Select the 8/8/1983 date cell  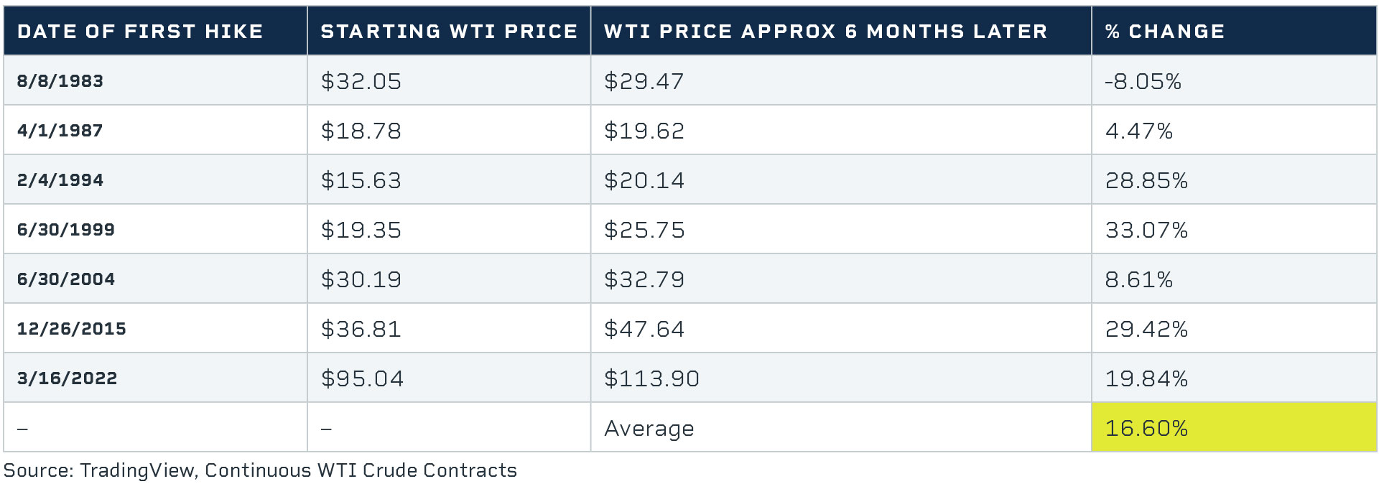[60, 81]
